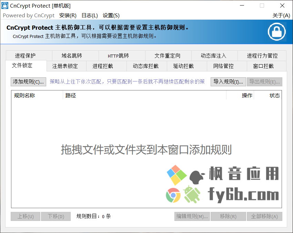
Task: Switch to the 进程拦截 tab
Action: 107,66
